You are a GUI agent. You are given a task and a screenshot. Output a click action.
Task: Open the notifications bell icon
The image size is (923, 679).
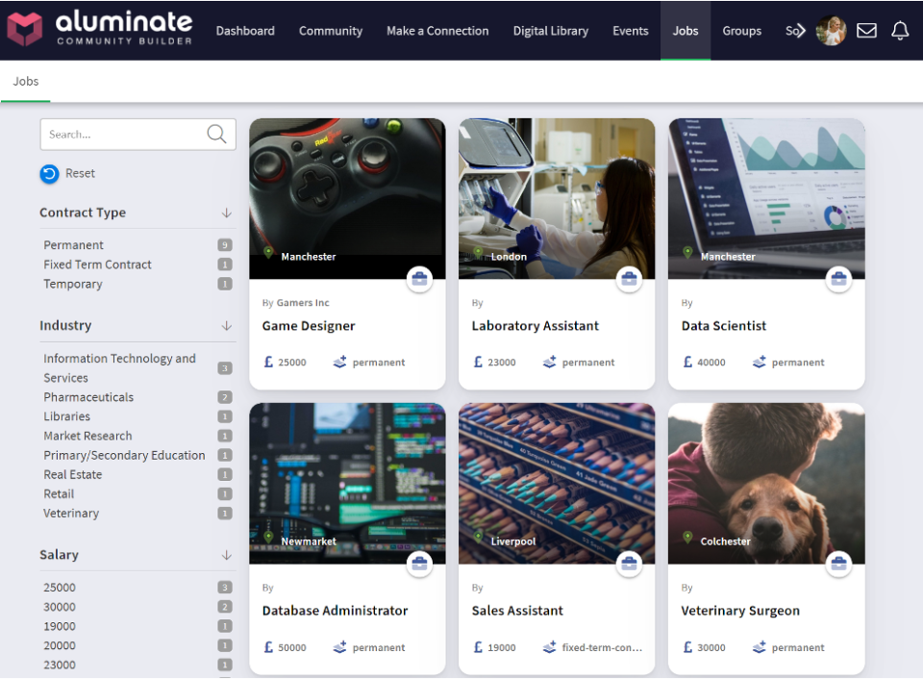click(x=900, y=30)
